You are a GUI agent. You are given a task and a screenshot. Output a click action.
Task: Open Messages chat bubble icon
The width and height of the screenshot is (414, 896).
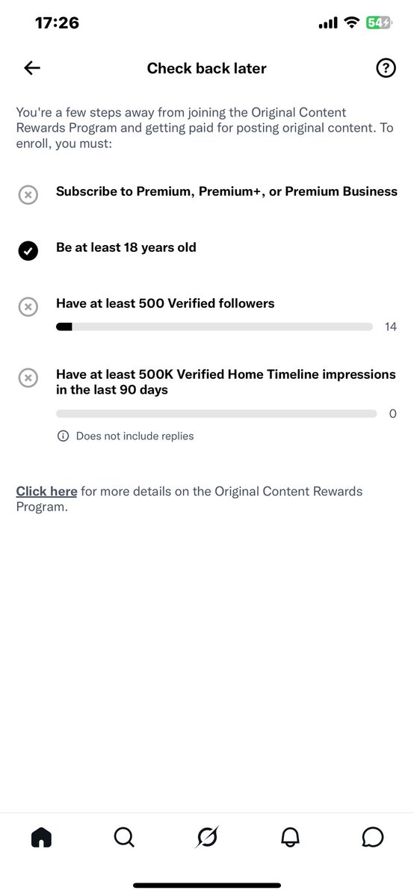[373, 837]
